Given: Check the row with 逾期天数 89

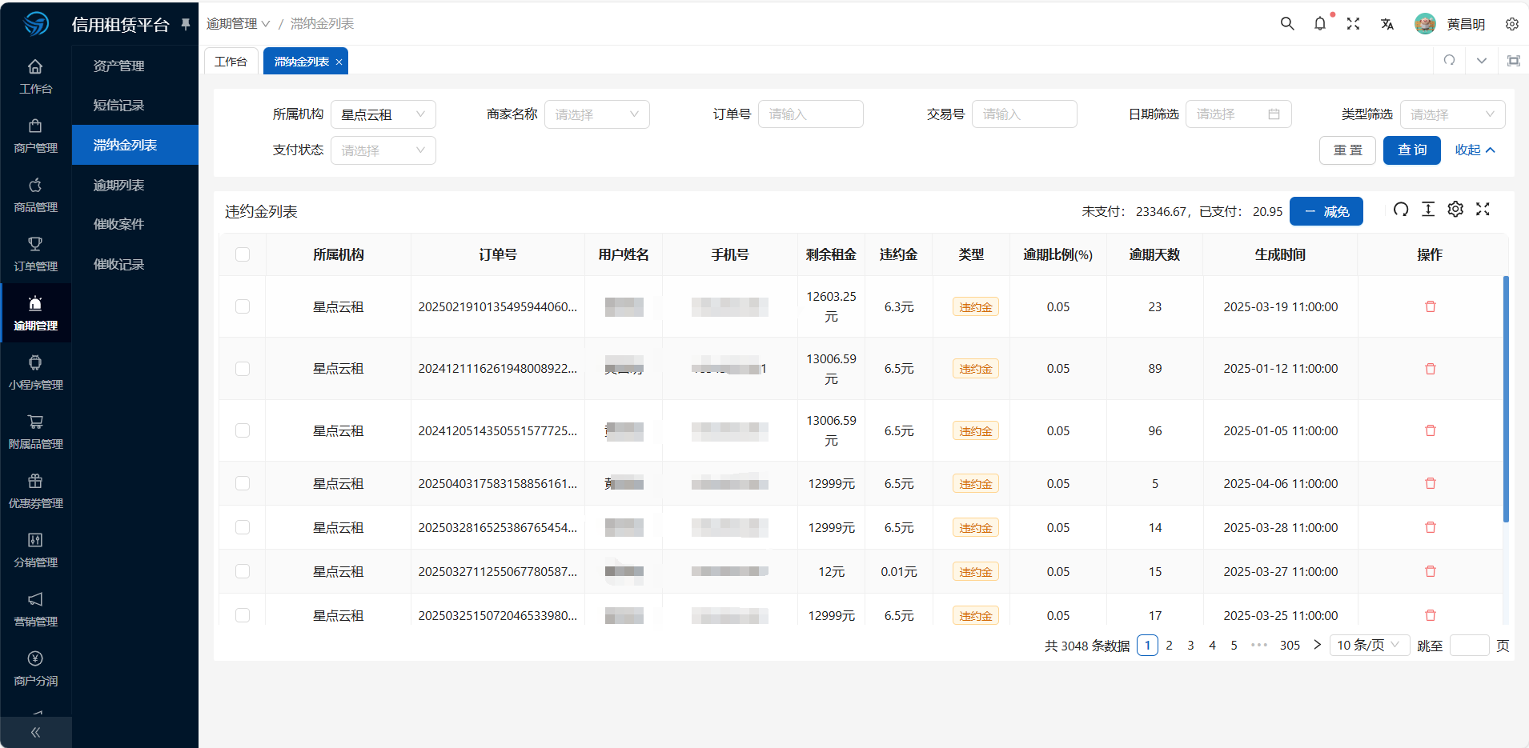Looking at the screenshot, I should coord(243,369).
